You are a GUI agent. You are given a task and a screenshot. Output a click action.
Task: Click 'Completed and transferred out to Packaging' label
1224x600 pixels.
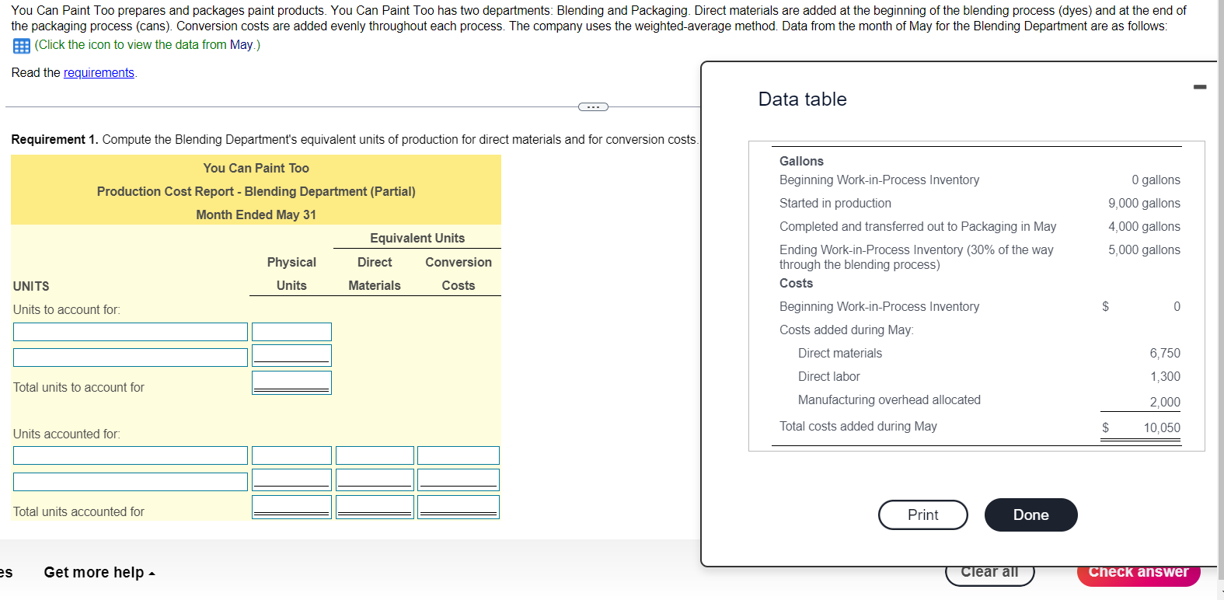918,226
